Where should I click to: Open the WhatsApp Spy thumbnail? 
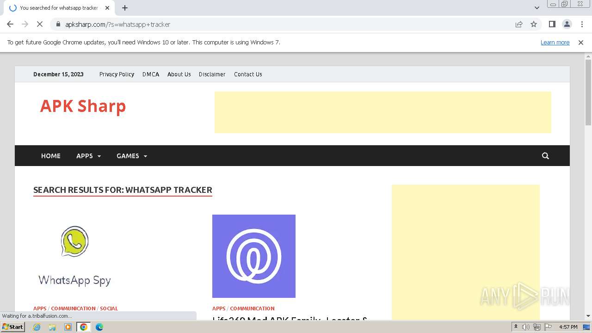tap(74, 256)
